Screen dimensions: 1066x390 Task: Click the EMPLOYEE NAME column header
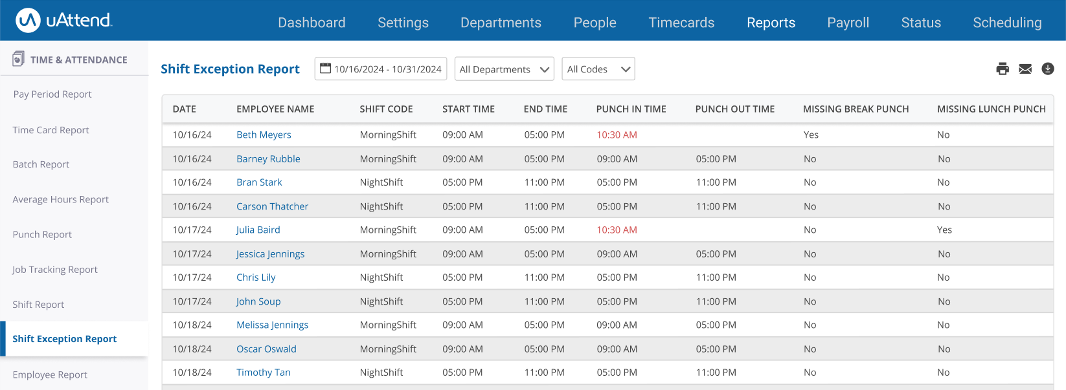tap(275, 109)
